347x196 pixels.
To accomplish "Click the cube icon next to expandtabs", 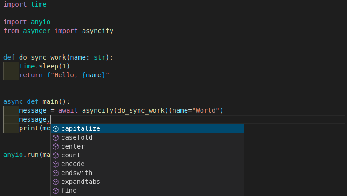I will (56, 182).
